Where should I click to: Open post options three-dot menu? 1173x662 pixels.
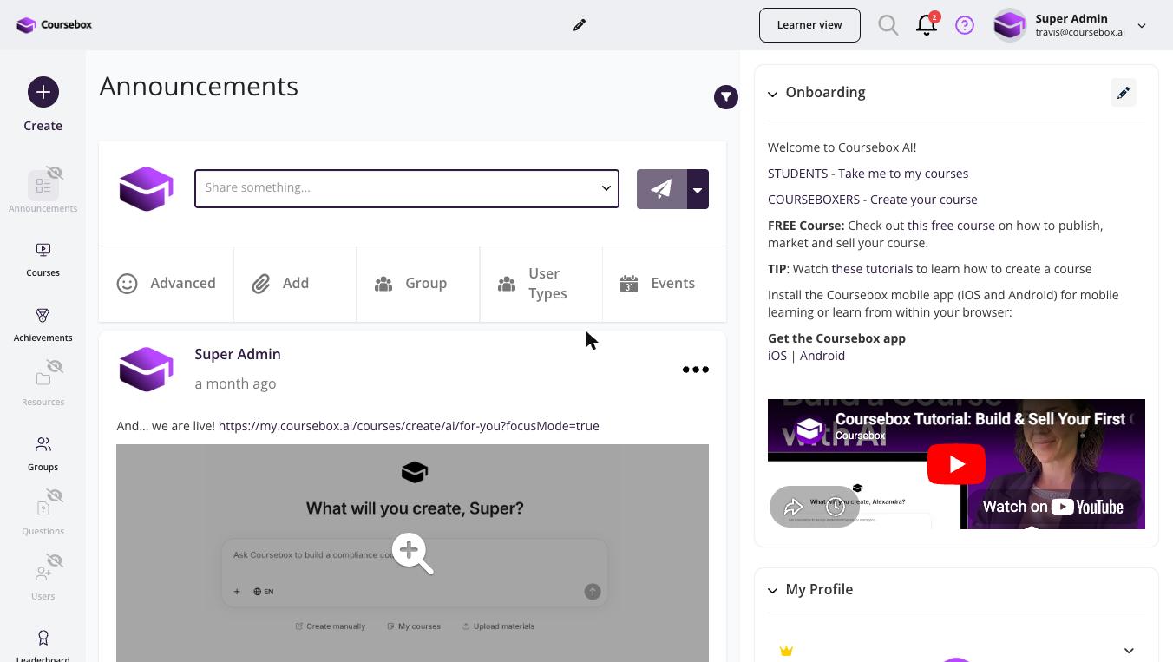696,370
